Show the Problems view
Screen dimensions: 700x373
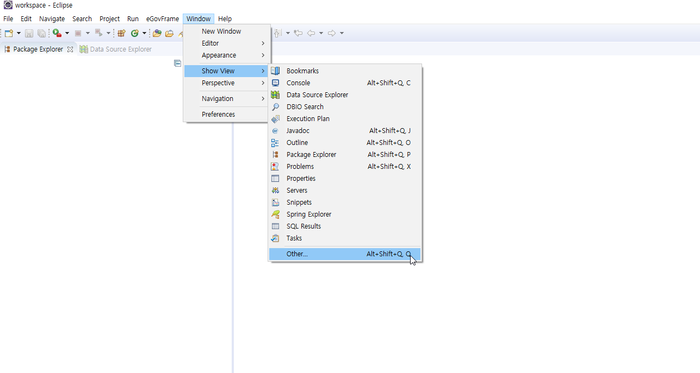[x=345, y=167]
